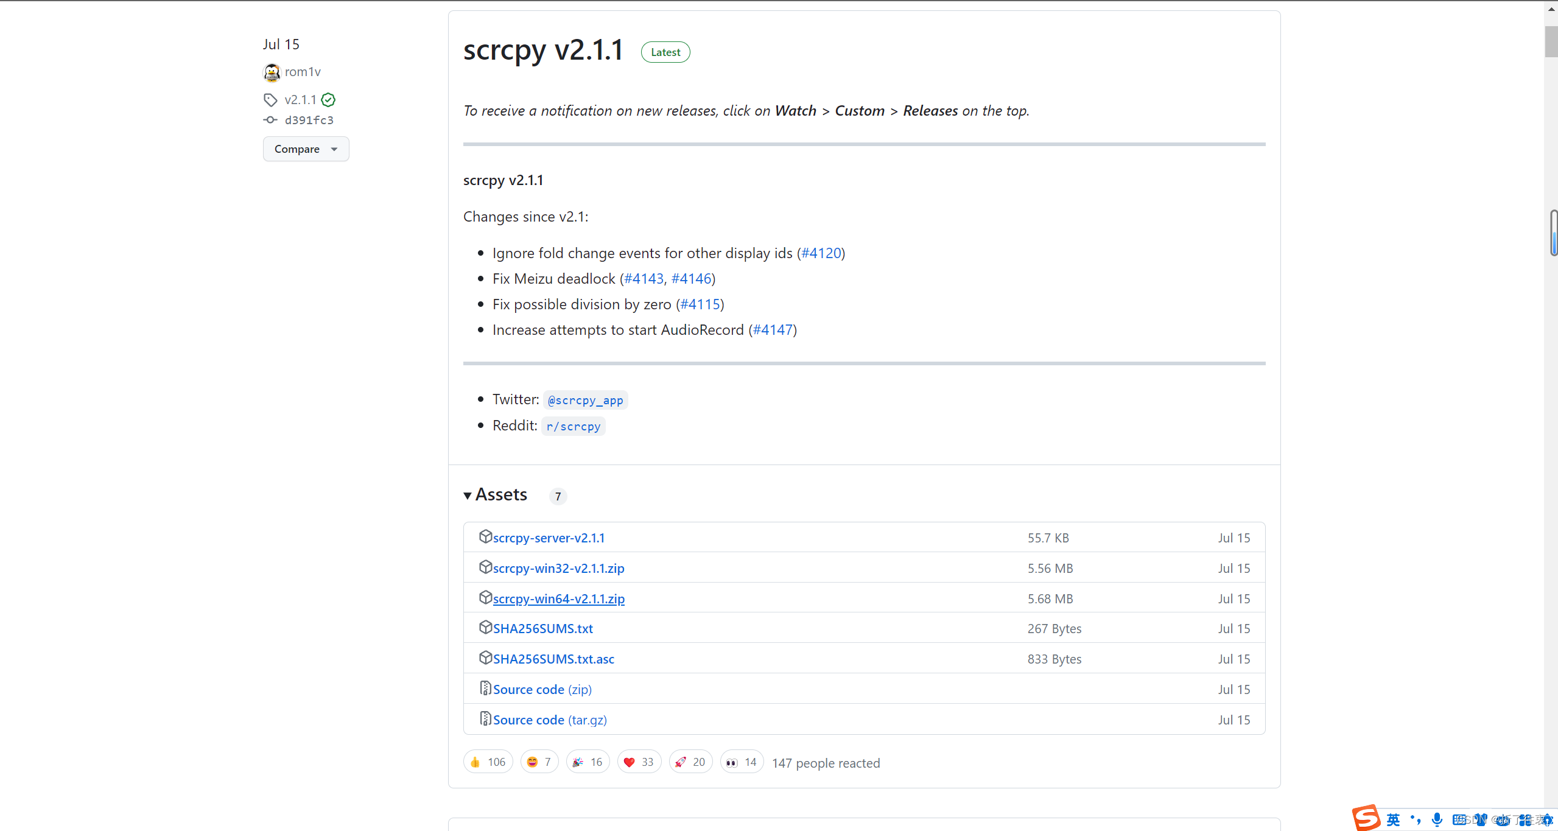Click the file icon for Source code (zip)
This screenshot has height=831, width=1558.
(485, 688)
